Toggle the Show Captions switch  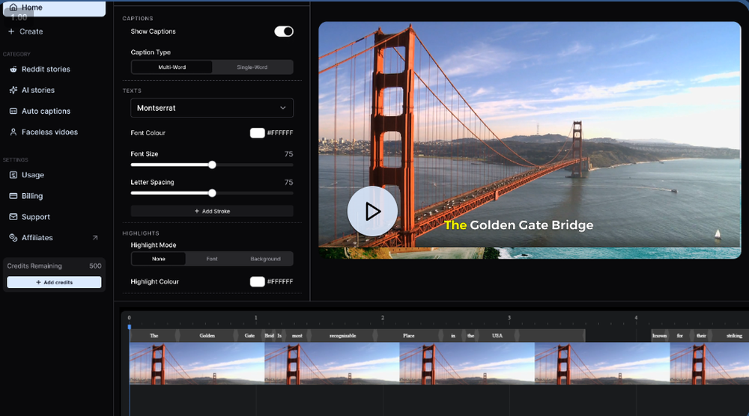point(284,31)
